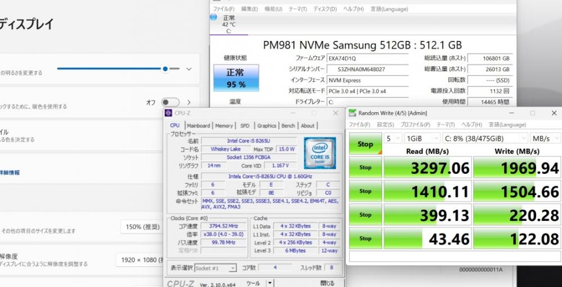This screenshot has width=562, height=287.
Task: Click the total host reads value 106801 GB
Action: tap(490, 58)
